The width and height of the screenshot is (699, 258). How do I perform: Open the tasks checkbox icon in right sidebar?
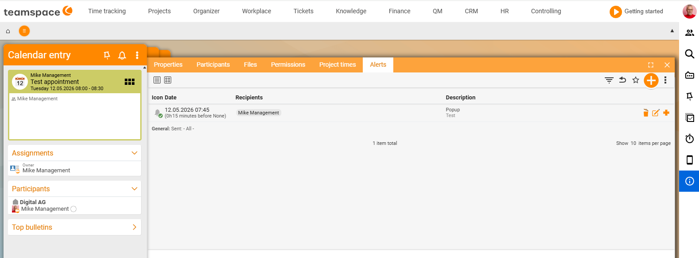click(x=690, y=118)
